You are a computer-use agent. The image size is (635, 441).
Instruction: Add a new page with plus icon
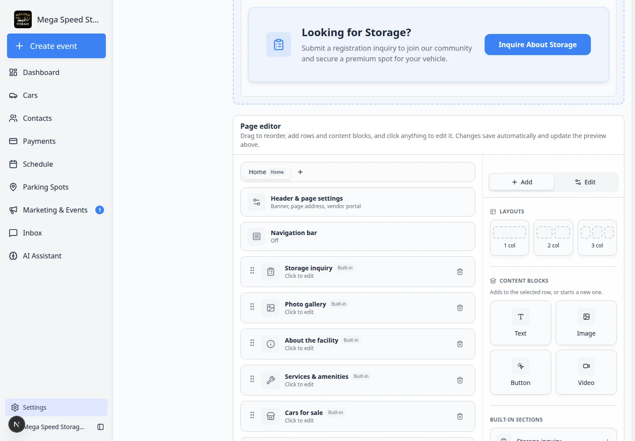[300, 172]
